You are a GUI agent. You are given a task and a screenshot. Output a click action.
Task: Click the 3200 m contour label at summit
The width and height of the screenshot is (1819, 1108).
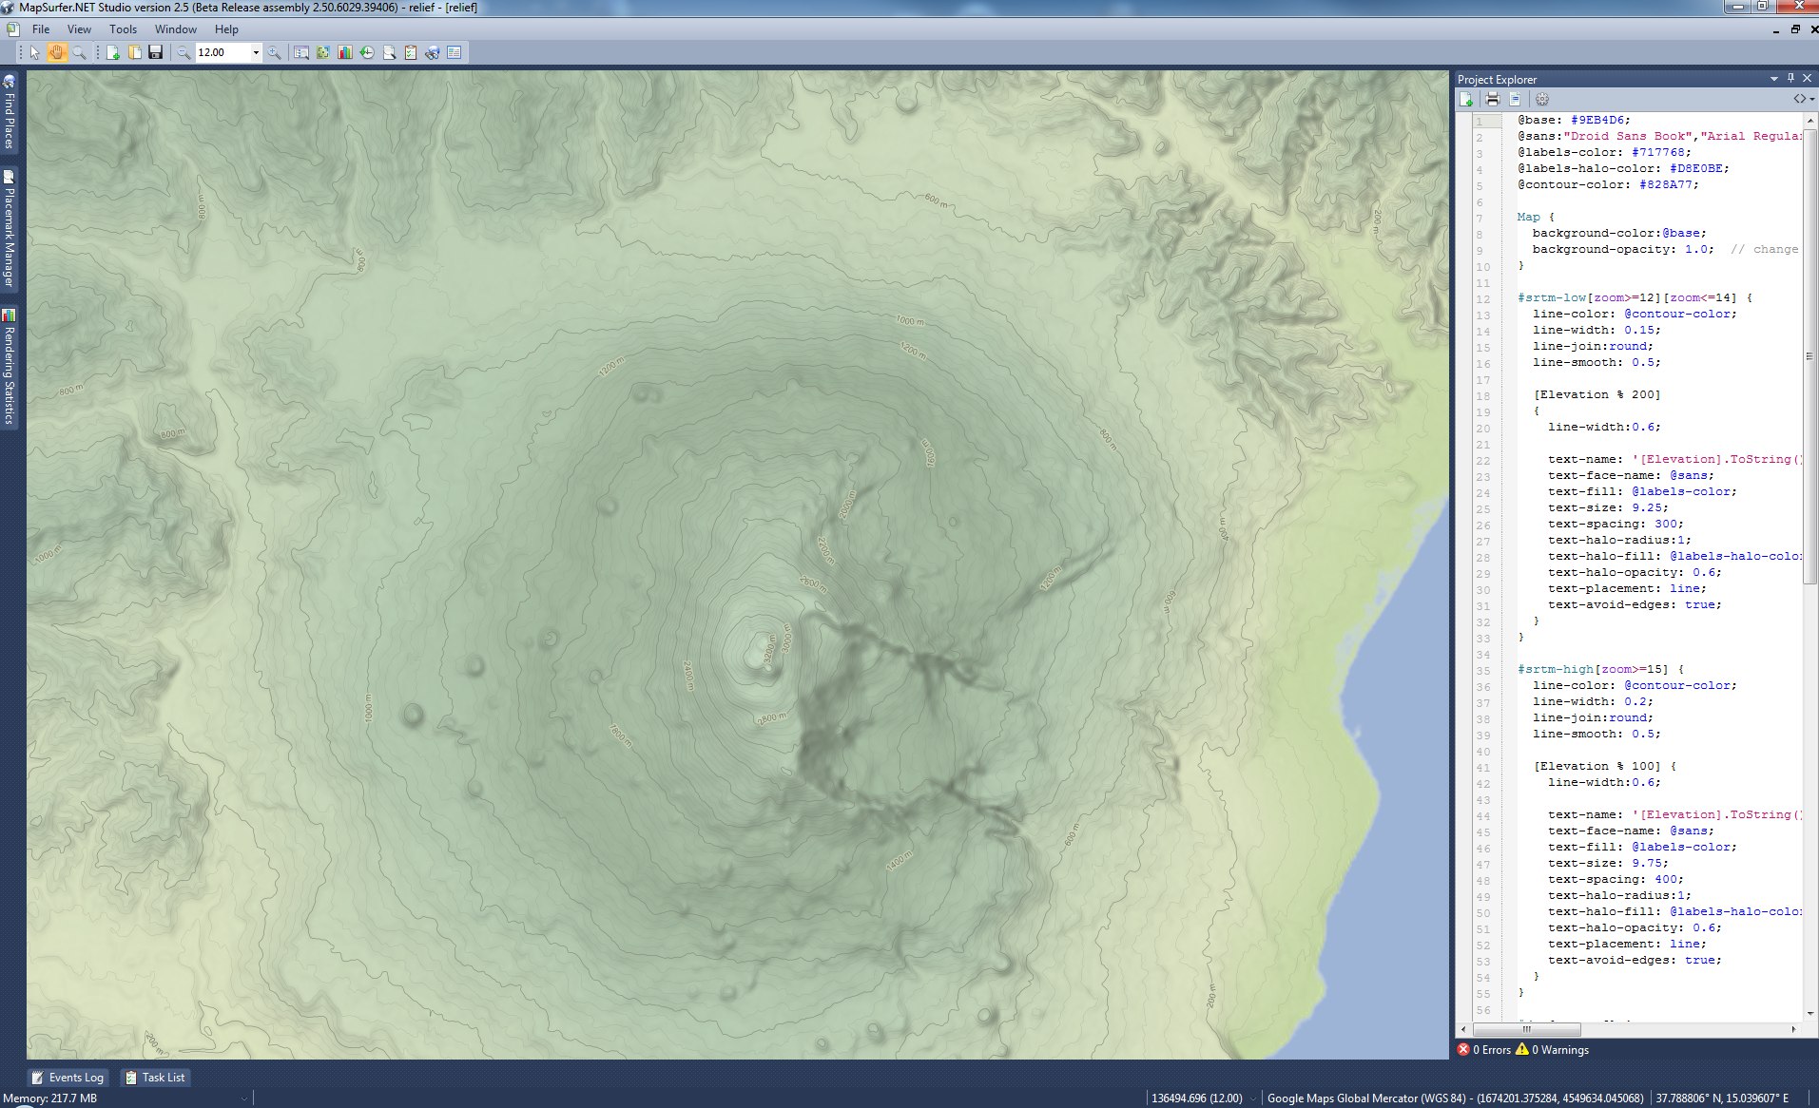coord(768,650)
